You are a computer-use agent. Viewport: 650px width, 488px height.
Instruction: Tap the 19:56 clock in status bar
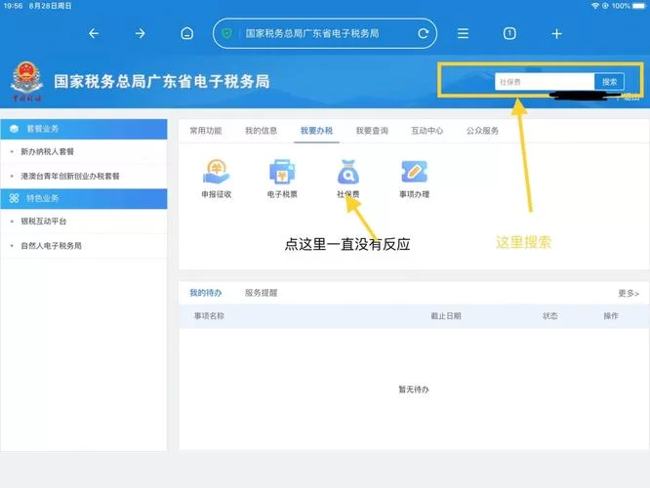point(13,6)
